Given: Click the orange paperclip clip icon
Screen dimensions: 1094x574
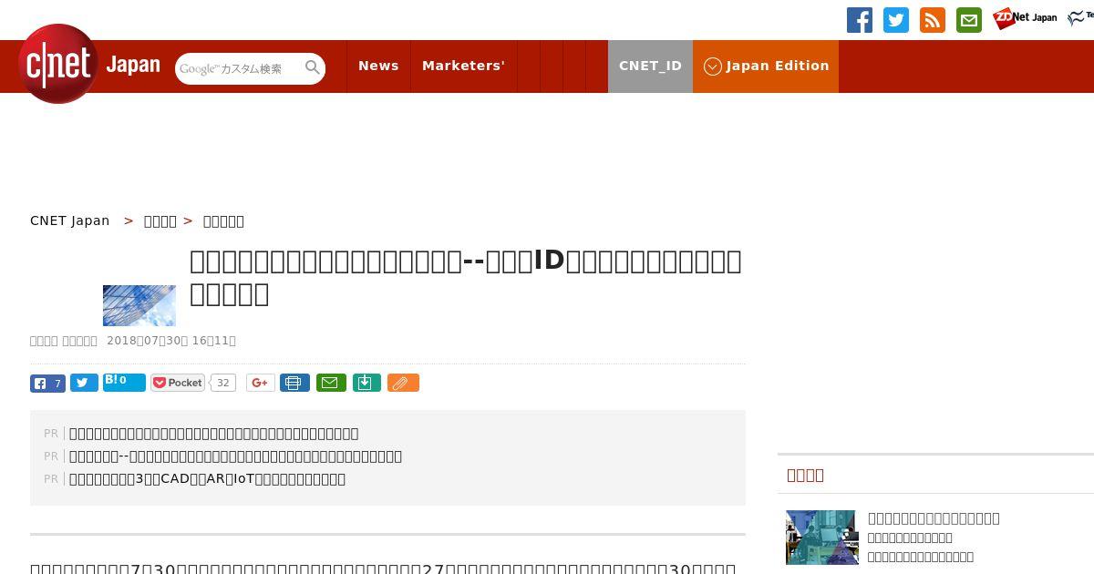Looking at the screenshot, I should pyautogui.click(x=403, y=383).
